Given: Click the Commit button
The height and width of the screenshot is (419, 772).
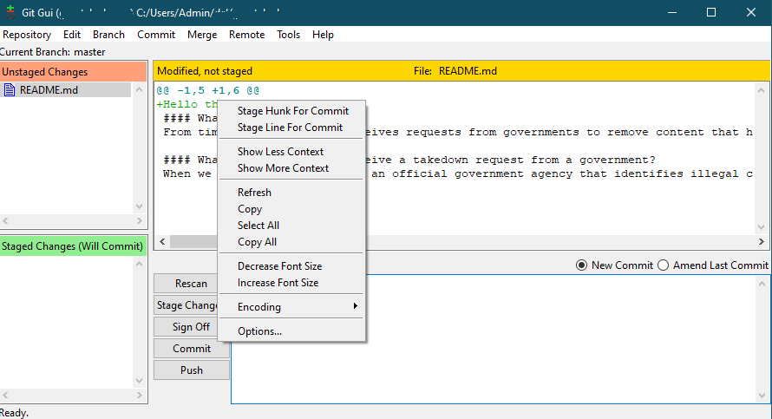Looking at the screenshot, I should click(x=192, y=349).
